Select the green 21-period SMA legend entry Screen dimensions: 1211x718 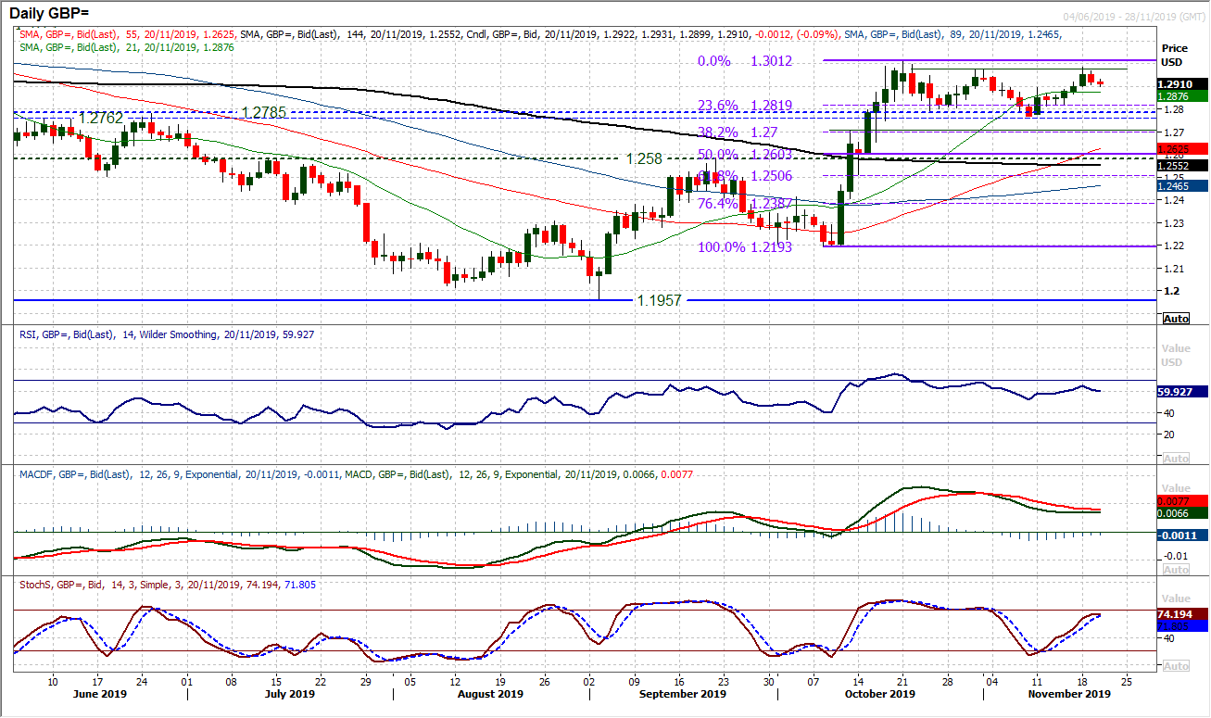click(74, 47)
